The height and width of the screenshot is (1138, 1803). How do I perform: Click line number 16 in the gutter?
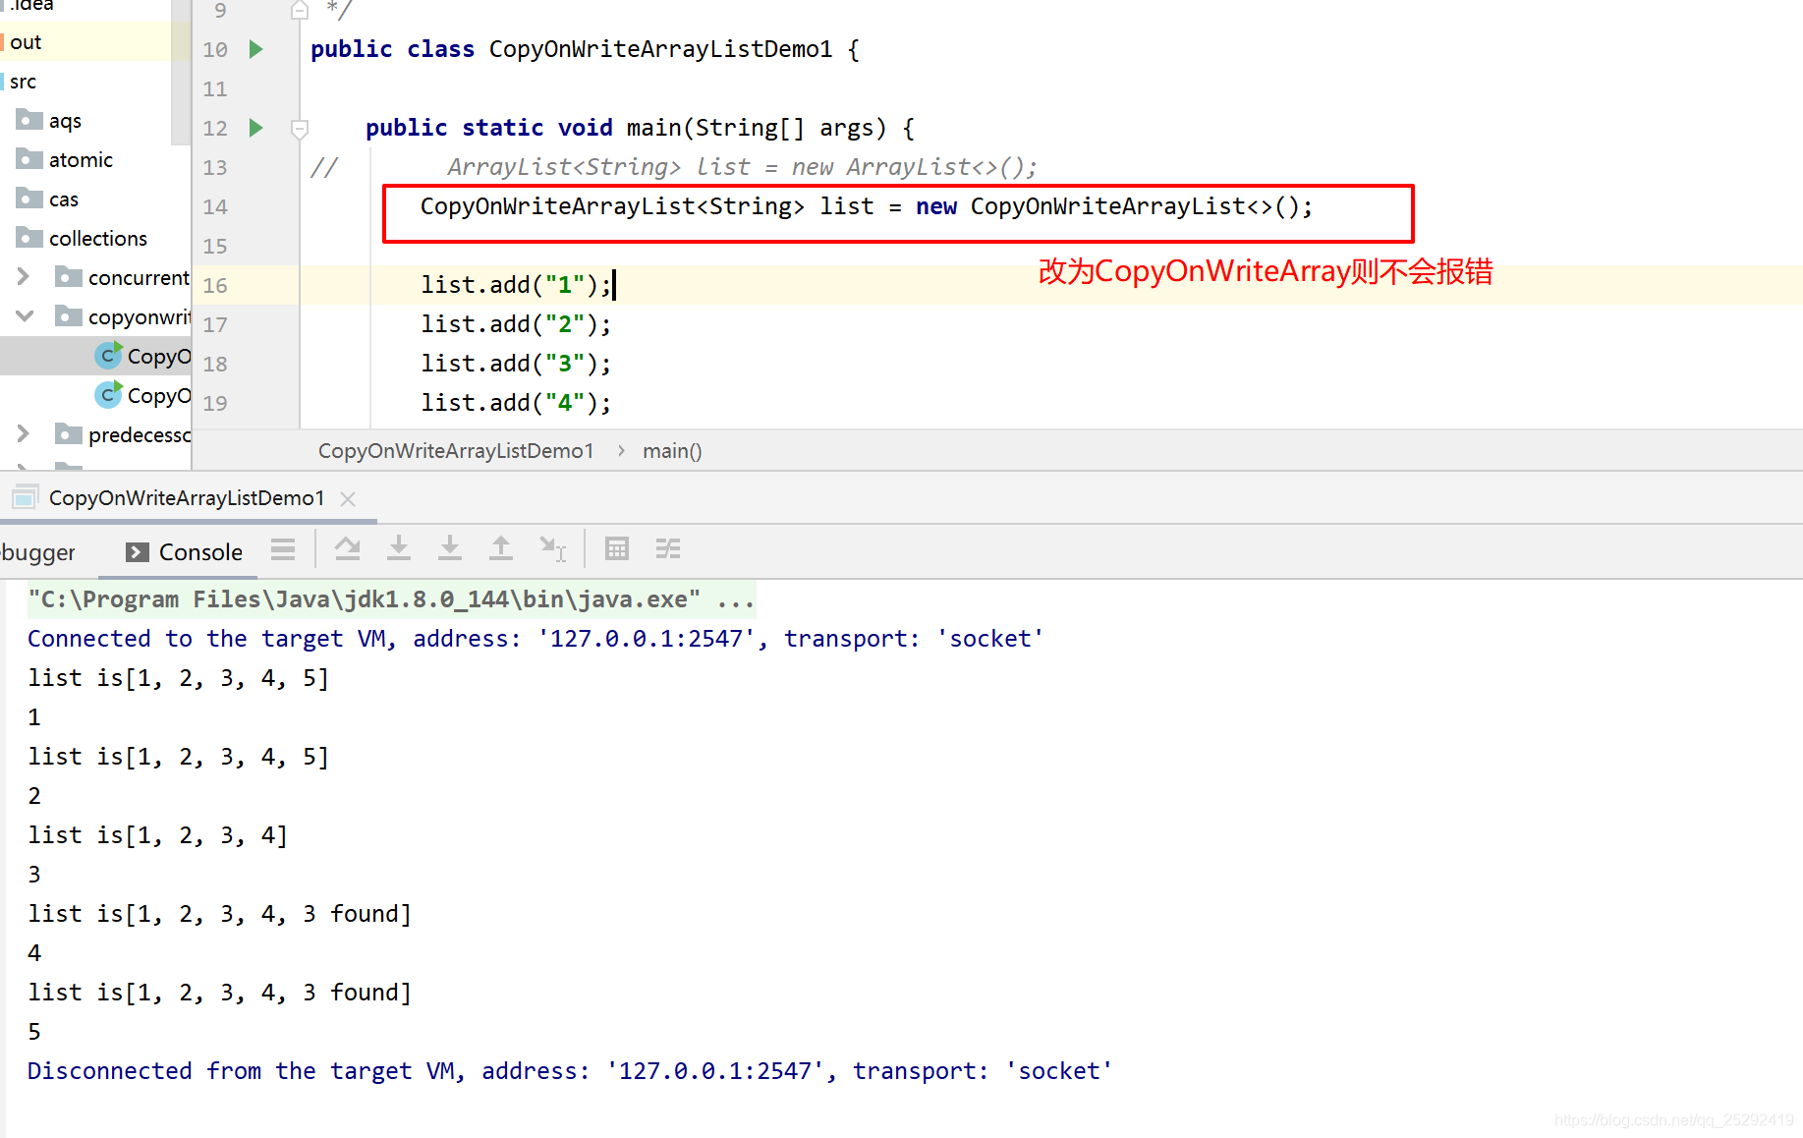pos(215,286)
